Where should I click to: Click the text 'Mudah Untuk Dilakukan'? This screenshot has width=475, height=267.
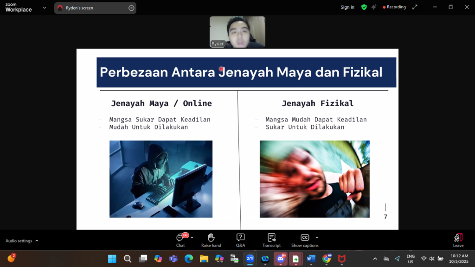coord(149,127)
